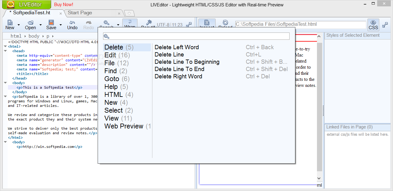The height and width of the screenshot is (191, 393).
Task: Collapse the <html> tag fold arrow
Action: [x=5, y=46]
